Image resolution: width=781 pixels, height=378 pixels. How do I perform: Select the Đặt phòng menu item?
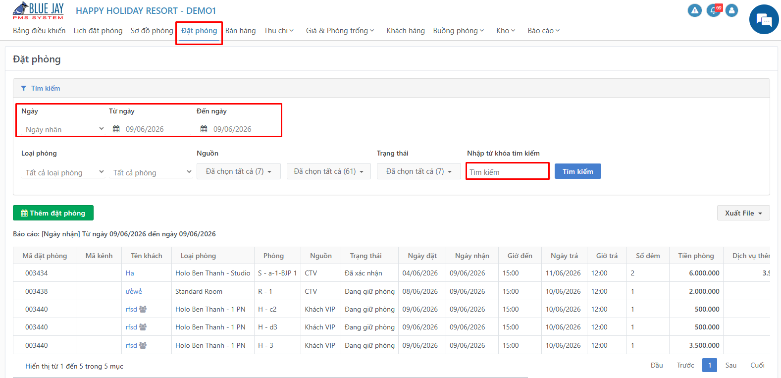[199, 31]
